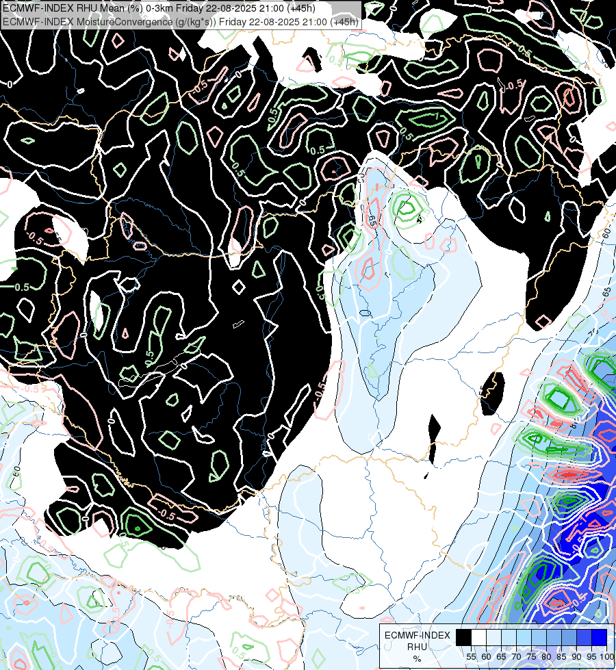
Task: Click the '%' unit label in the legend
Action: tap(418, 659)
